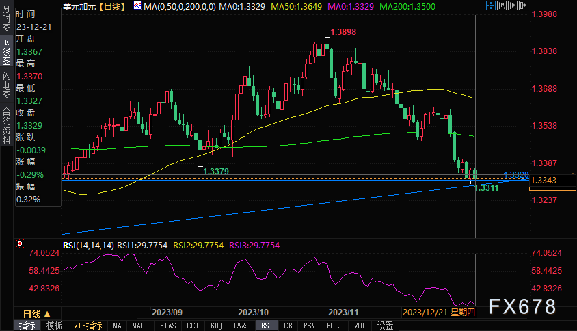Click the 1.3898 high price label
This screenshot has width=577, height=331.
(343, 32)
